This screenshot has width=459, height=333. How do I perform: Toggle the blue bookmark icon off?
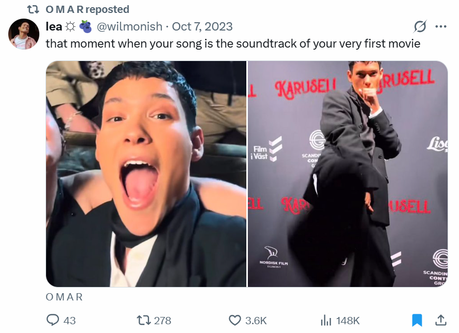[x=417, y=320]
